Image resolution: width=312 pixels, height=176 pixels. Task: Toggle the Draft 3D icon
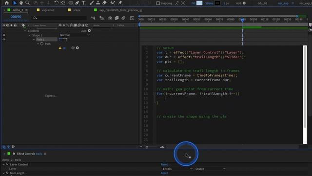click(x=101, y=18)
